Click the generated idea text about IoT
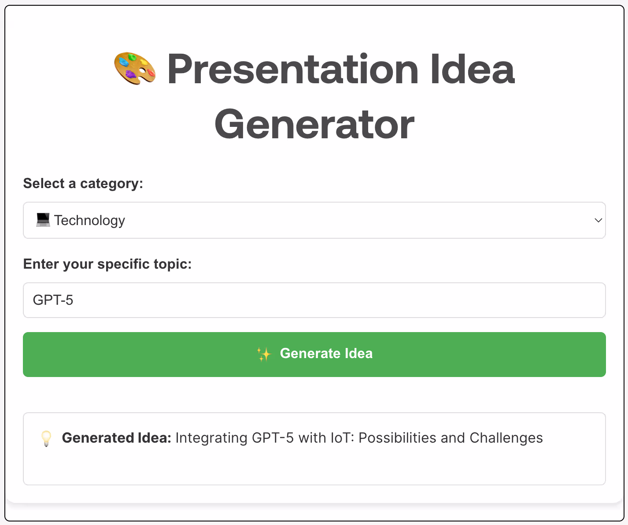This screenshot has width=628, height=525. 359,438
